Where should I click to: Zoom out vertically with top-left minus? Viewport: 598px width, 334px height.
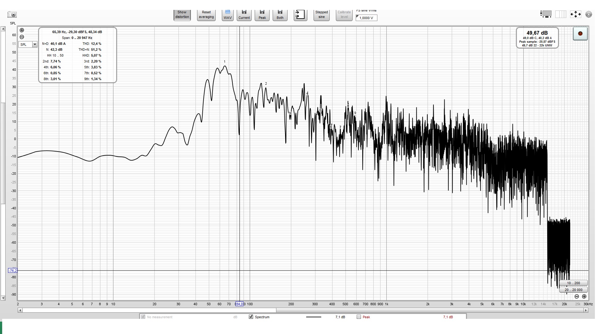[x=22, y=37]
